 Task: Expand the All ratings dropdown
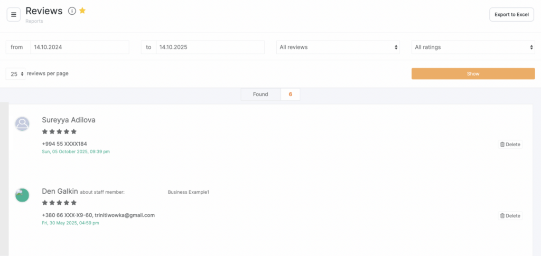[x=473, y=47]
